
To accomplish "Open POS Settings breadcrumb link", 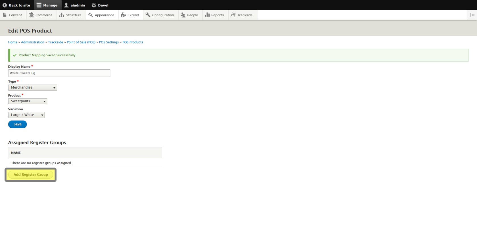I will coord(109,42).
